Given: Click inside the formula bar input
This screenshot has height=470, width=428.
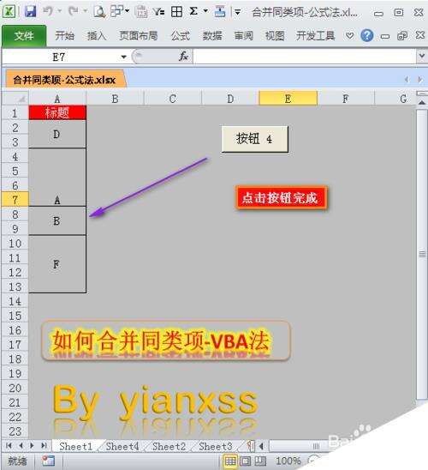Looking at the screenshot, I should click(x=305, y=57).
